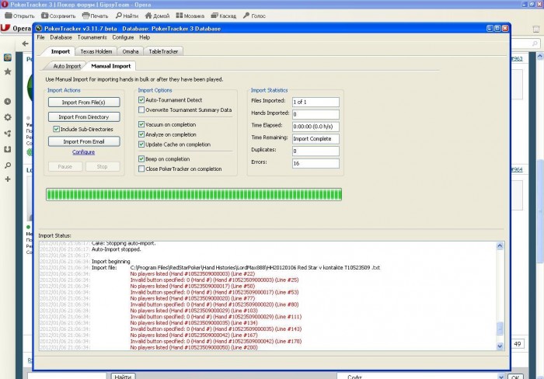This screenshot has width=544, height=379.
Task: Open post link #964 in Opera page
Action: tap(517, 169)
